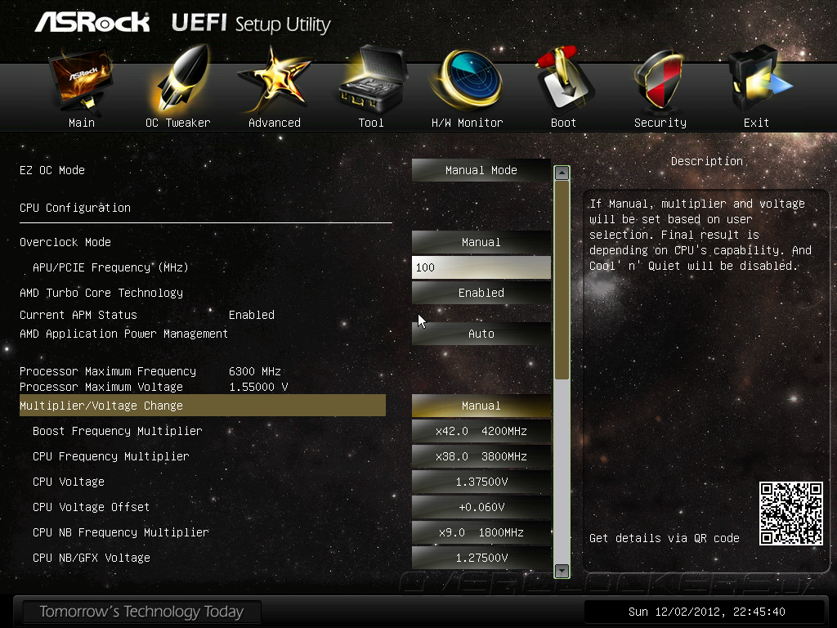This screenshot has width=837, height=628.
Task: Click the Tomorrow's Technology Today slogan
Action: pos(141,612)
